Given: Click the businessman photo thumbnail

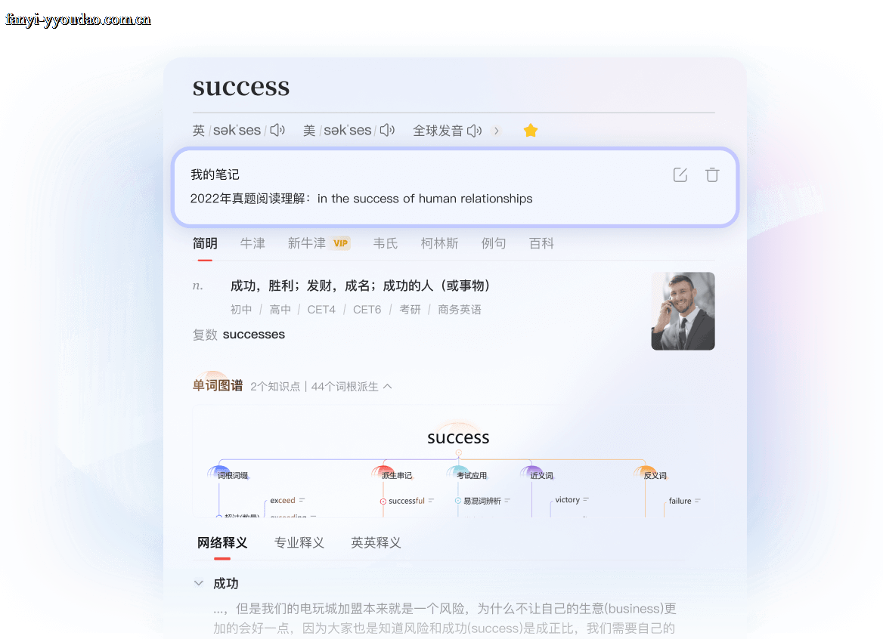Looking at the screenshot, I should pos(683,311).
